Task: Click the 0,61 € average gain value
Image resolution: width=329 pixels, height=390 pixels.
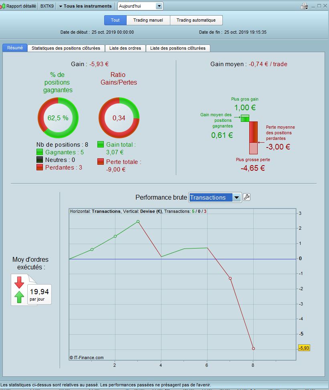Action: pos(222,135)
